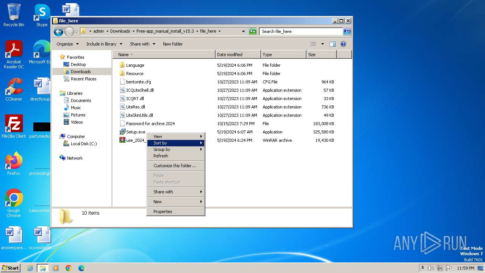Sort files by Type column header
Screen dimensions: 485x273
283,55
